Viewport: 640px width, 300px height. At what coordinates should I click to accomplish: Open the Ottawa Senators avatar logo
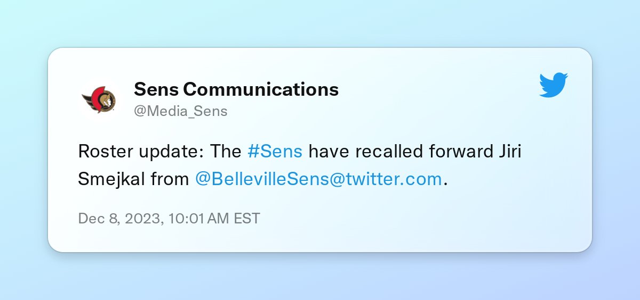99,99
